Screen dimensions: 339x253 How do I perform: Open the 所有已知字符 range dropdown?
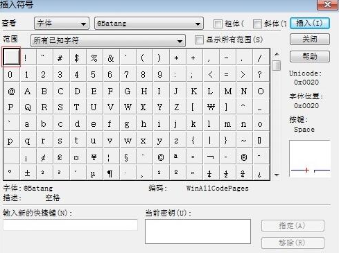point(108,40)
